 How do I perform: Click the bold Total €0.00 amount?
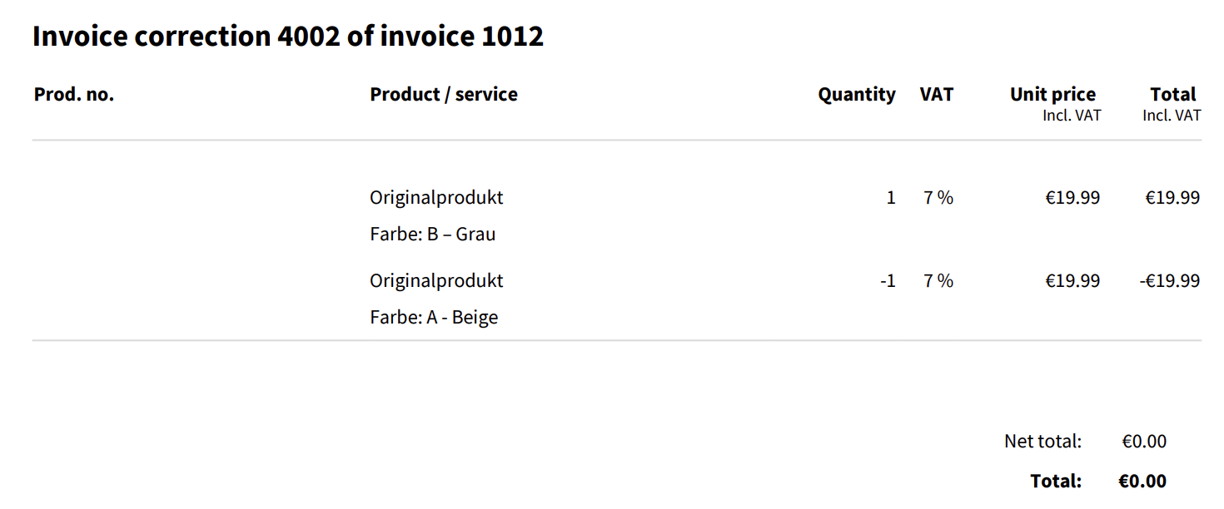[1142, 481]
